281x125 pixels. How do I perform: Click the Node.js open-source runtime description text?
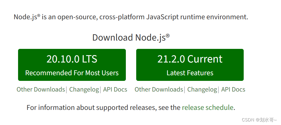point(131,17)
